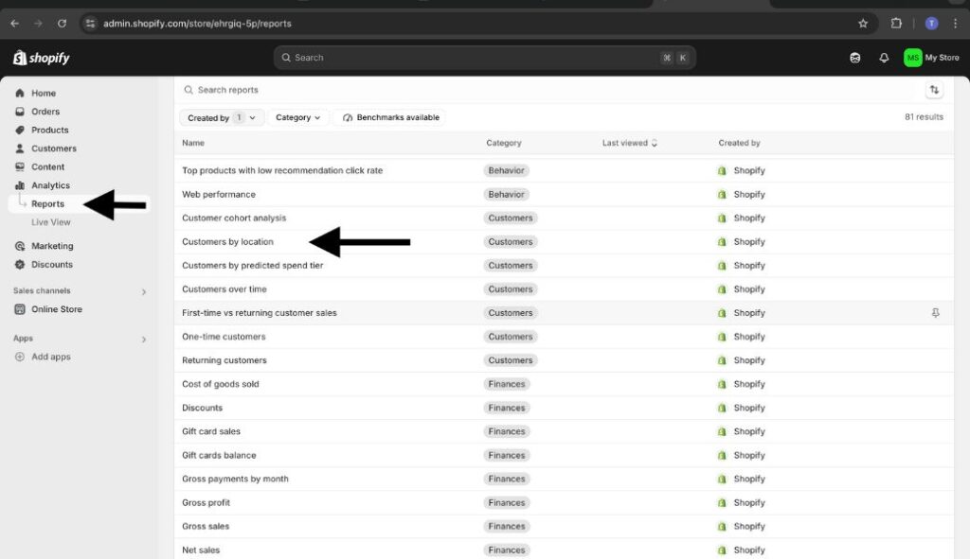Open Discounts in the sidebar
Image resolution: width=970 pixels, height=559 pixels.
click(x=52, y=265)
